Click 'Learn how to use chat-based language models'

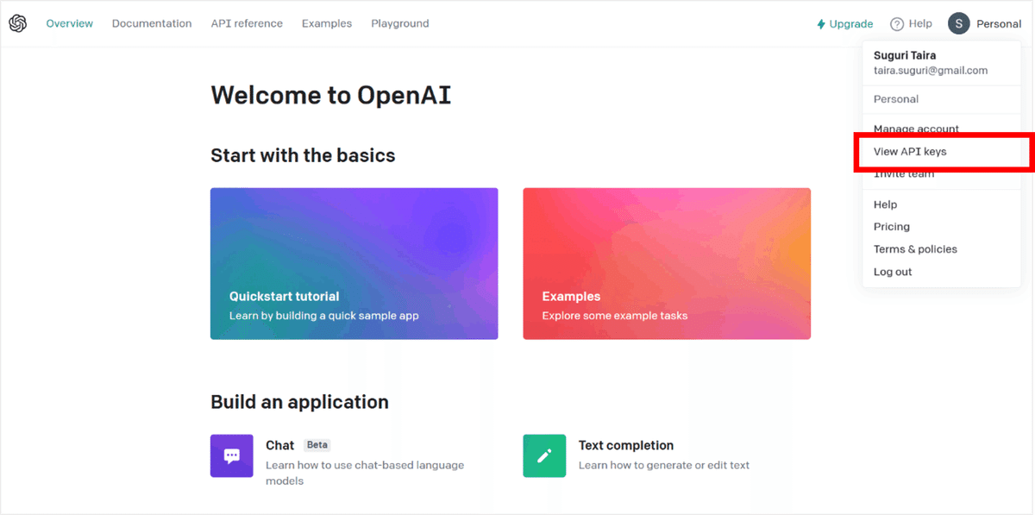(365, 473)
